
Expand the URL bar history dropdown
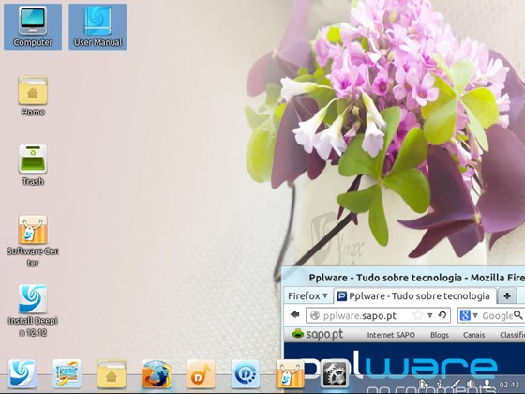(430, 315)
